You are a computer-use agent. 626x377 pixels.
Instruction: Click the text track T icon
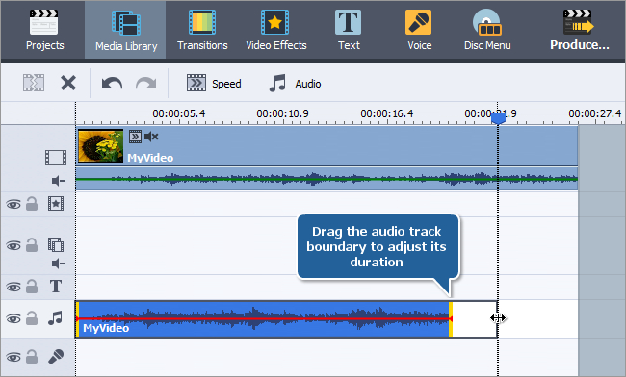56,287
